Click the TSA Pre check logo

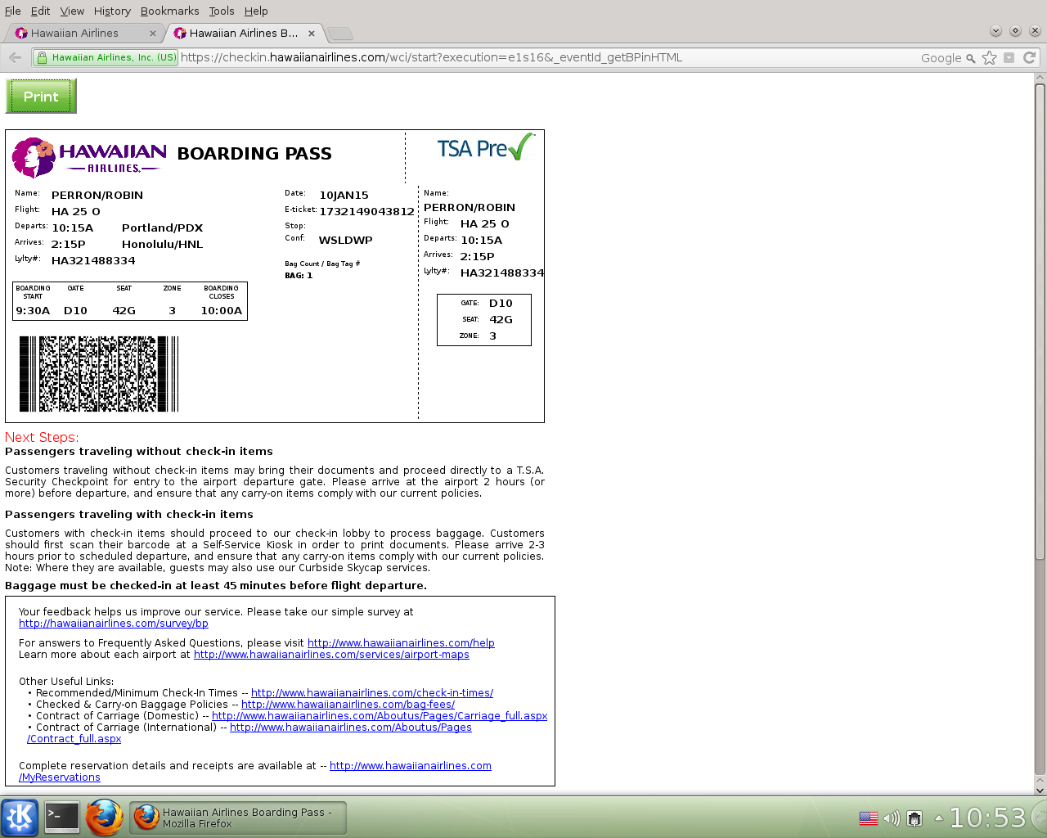pos(486,147)
